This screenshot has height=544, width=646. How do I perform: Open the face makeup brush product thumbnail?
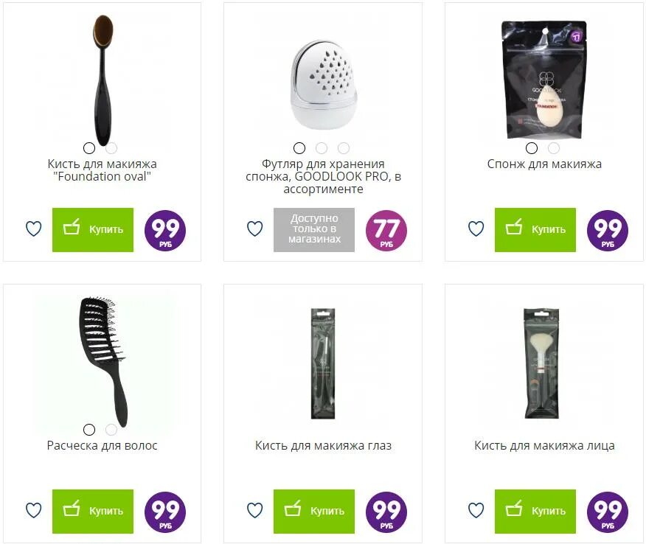[542, 363]
